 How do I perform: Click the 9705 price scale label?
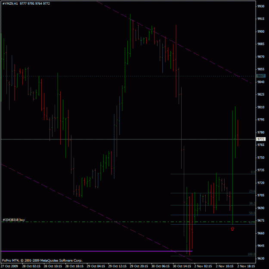point(261,195)
